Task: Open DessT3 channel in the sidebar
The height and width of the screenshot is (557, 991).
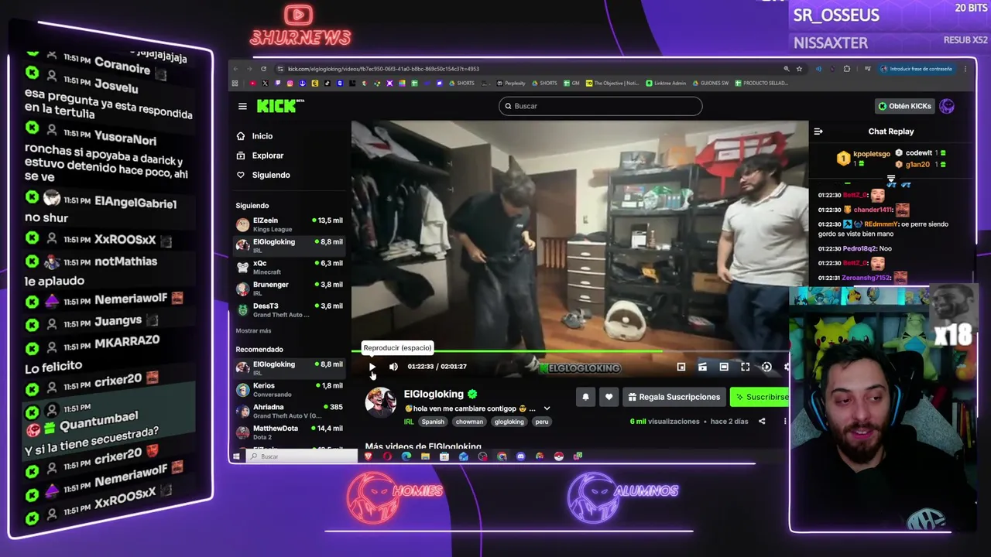Action: [x=289, y=309]
